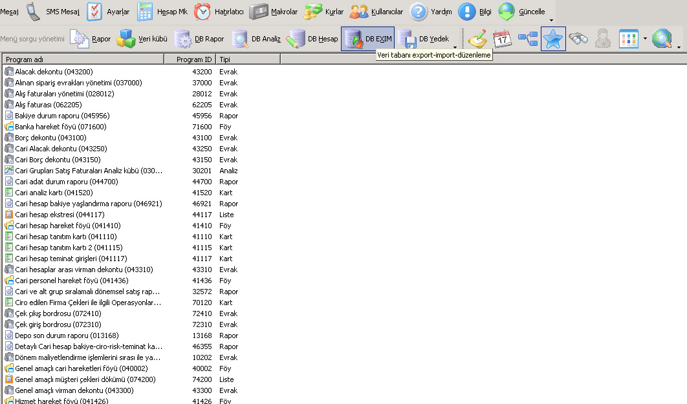Click the DB EXIM toolbar button
This screenshot has height=404, width=687.
(x=368, y=39)
